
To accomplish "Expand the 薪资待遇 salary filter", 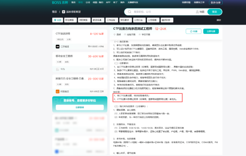I will 98,20.
